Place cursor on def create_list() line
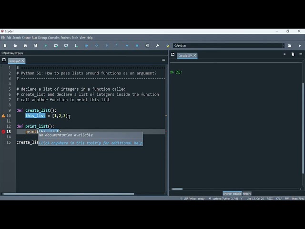Viewport: 305px width, 229px height. pyautogui.click(x=36, y=110)
